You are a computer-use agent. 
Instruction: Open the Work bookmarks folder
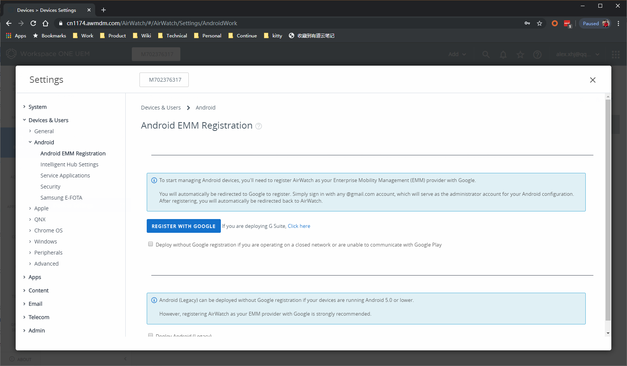click(83, 35)
